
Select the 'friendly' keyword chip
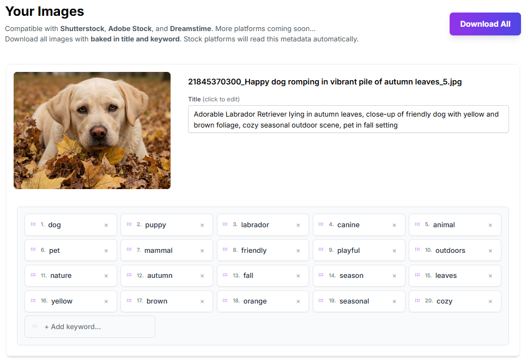[x=254, y=251]
